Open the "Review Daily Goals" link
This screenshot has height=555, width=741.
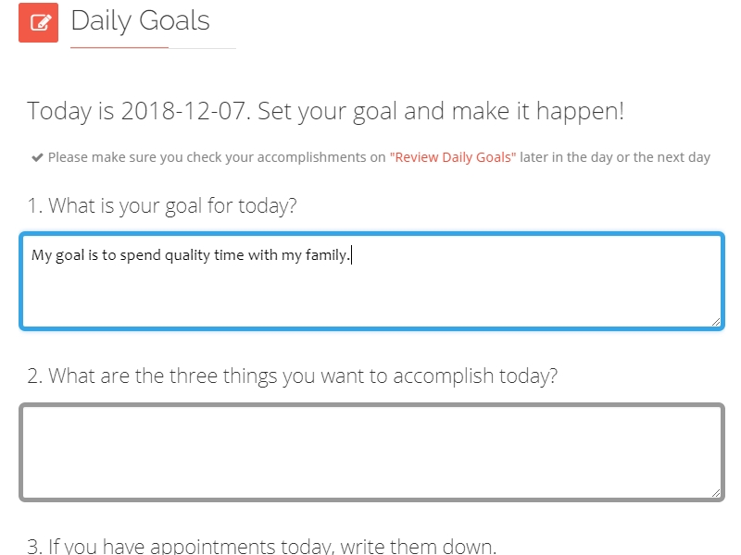[453, 157]
